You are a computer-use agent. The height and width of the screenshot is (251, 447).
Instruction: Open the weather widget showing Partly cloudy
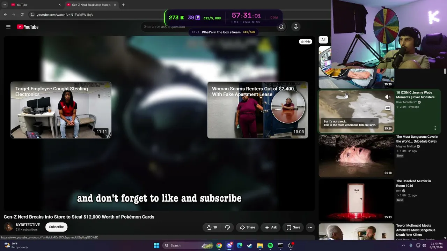16,245
